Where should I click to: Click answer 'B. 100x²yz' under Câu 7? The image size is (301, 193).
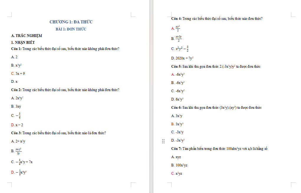(x=179, y=165)
